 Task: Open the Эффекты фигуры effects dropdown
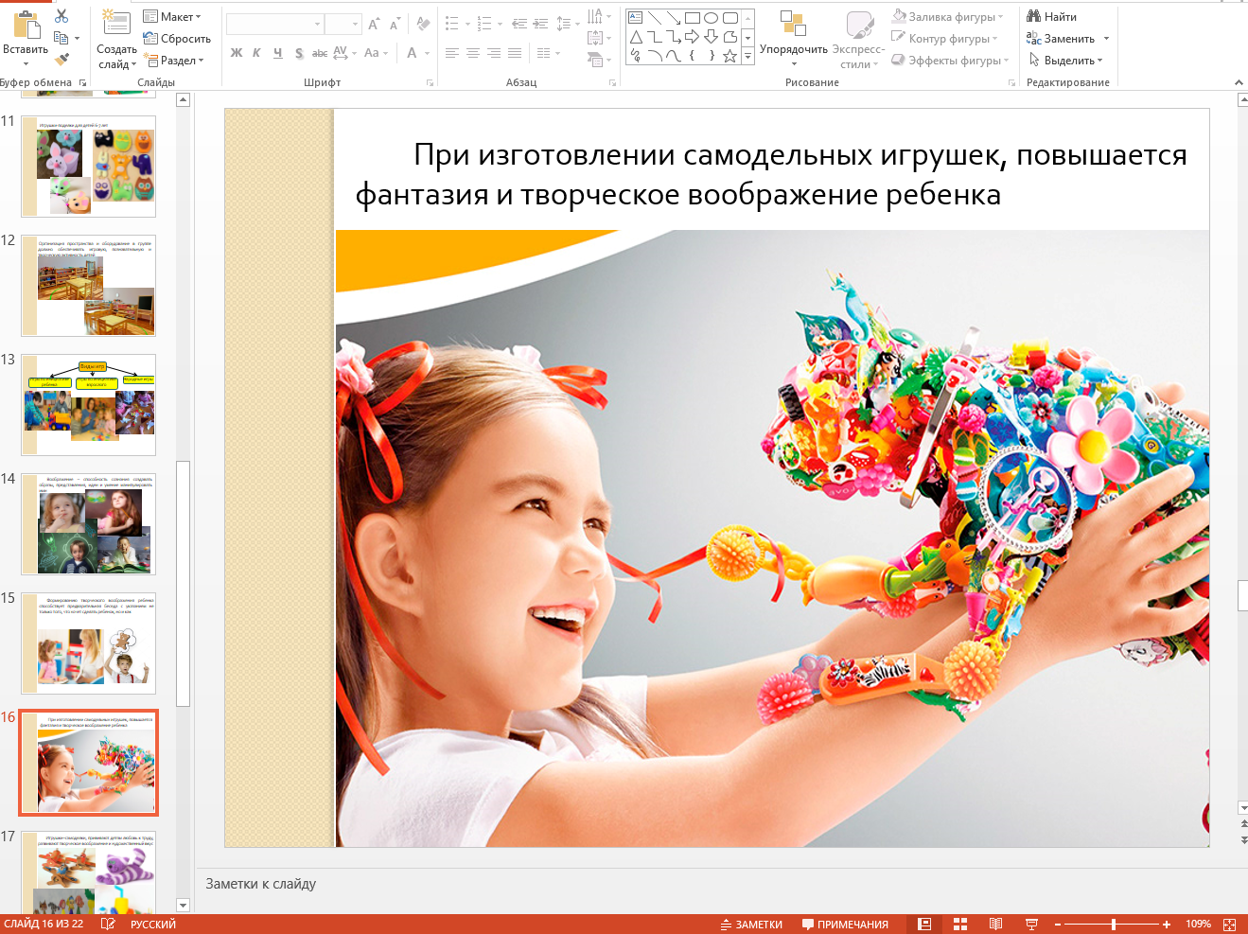click(x=950, y=60)
